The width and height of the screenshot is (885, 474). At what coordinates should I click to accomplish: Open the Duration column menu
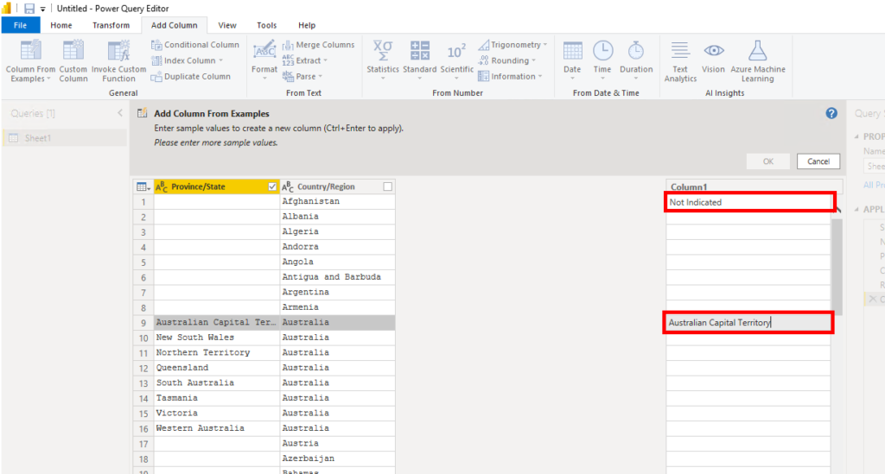pos(636,60)
